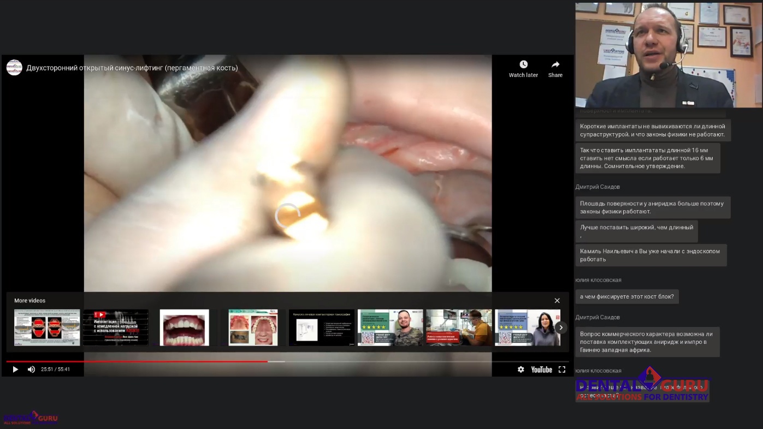Show next suggested videos with right arrow
This screenshot has height=429, width=763.
(x=561, y=327)
